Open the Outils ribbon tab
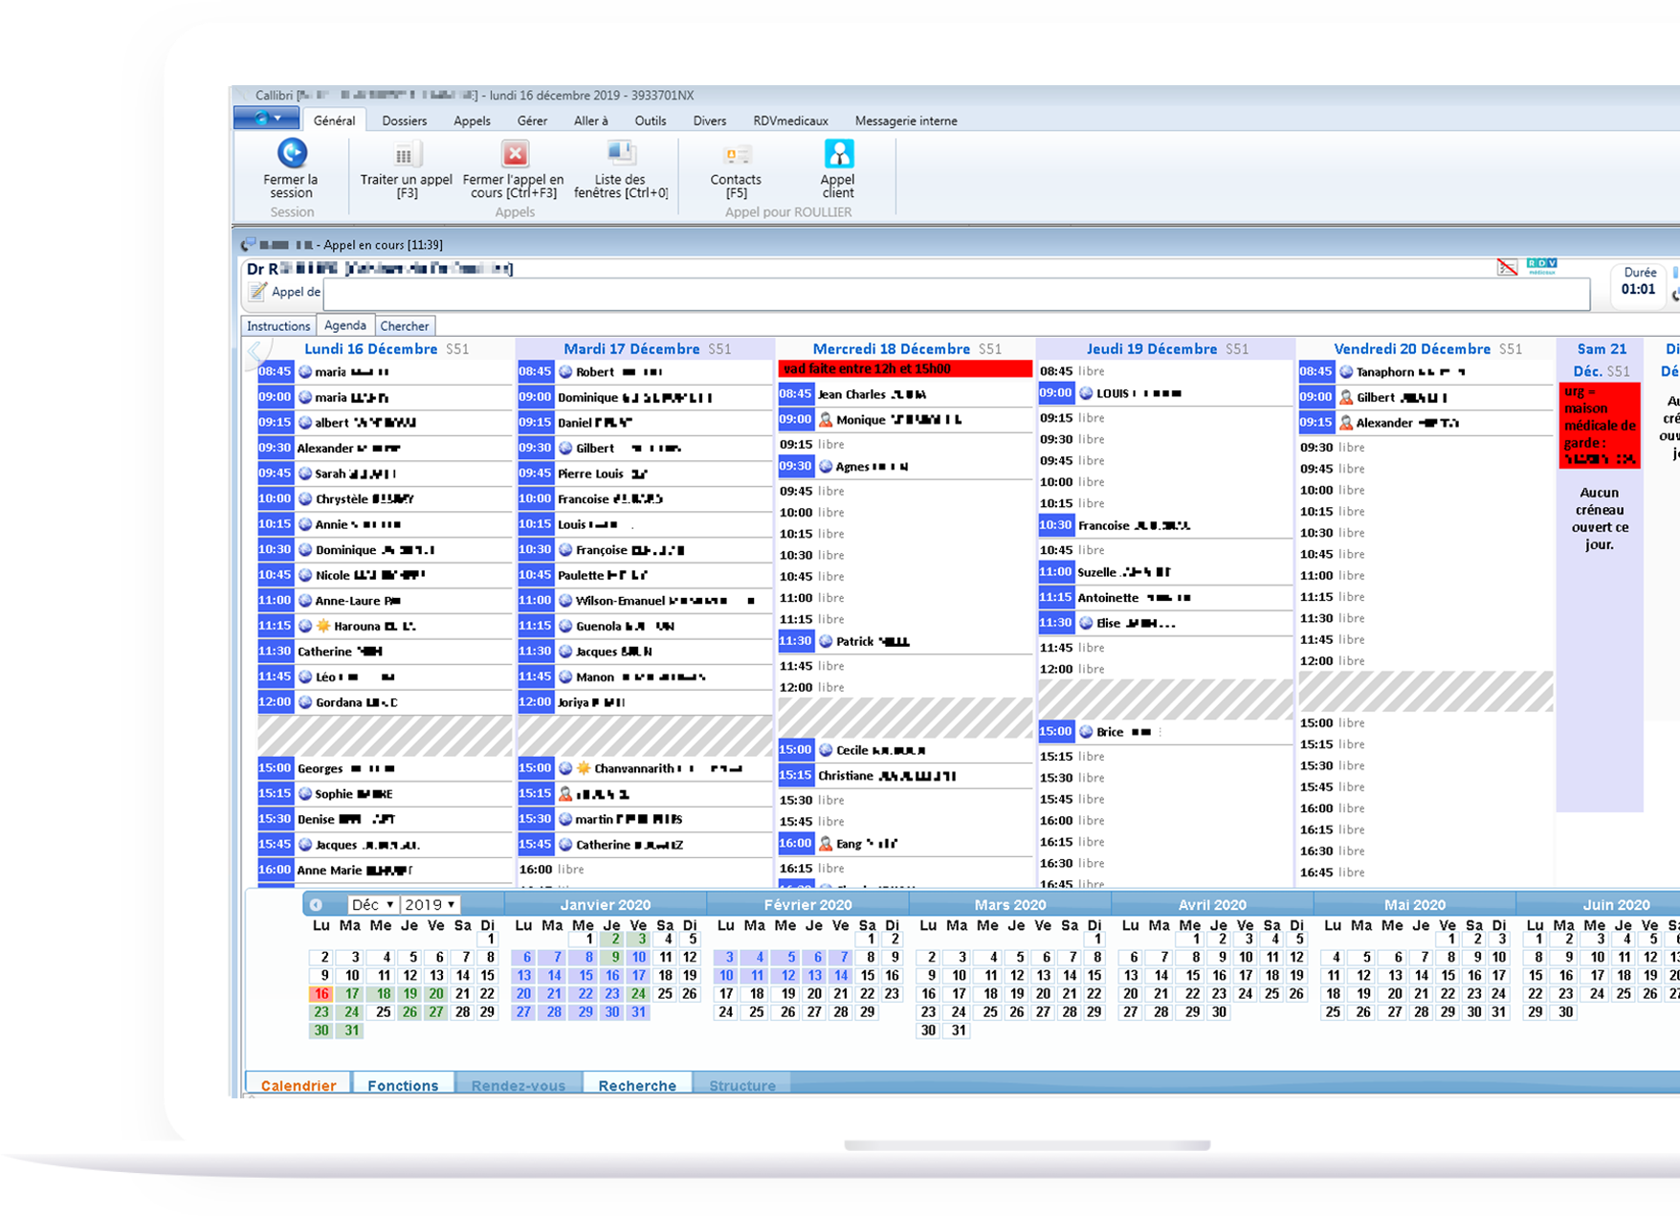Image resolution: width=1680 pixels, height=1217 pixels. 651,121
